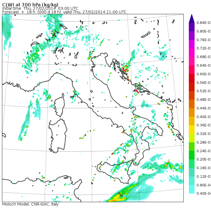Click inside the Sardinia island outline
The width and height of the screenshot is (211, 208).
(x=58, y=136)
